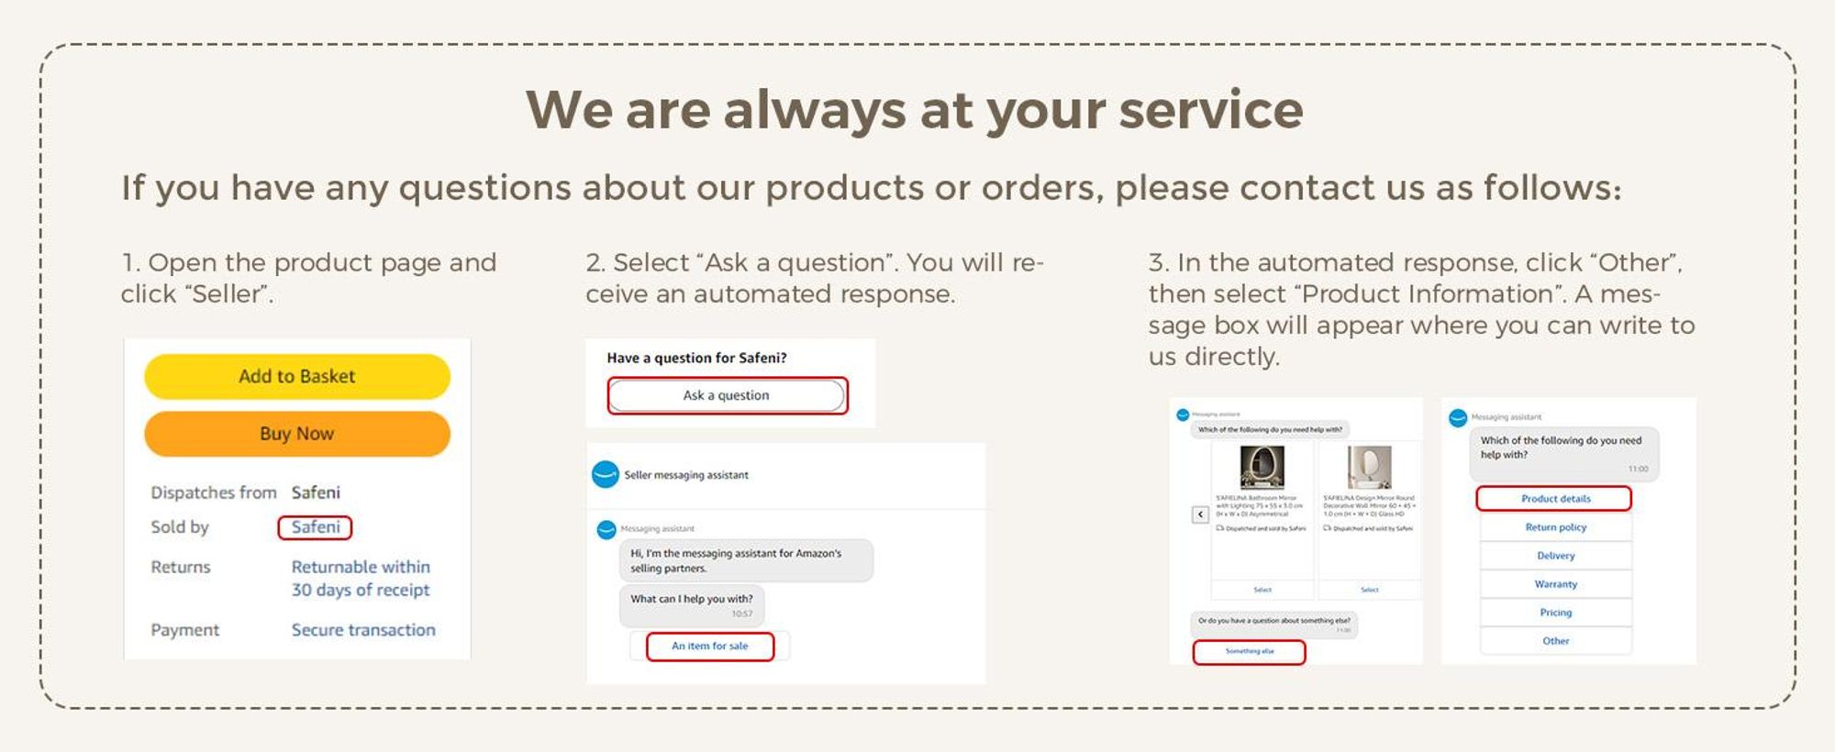This screenshot has width=1835, height=752.
Task: Click the small Messaging assistant icon above the greeting
Action: point(606,530)
